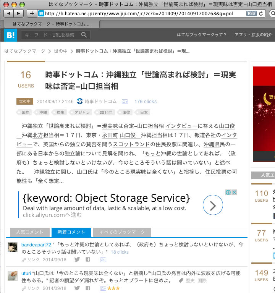Click the 110 USERS sidebar entry
The width and height of the screenshot is (275, 293).
(261, 196)
